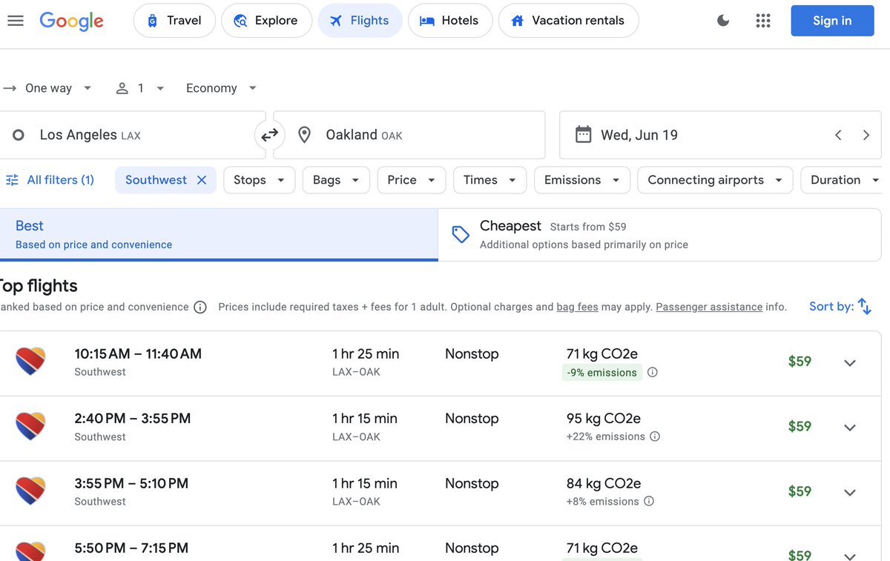This screenshot has height=561, width=890.
Task: Expand the 2:40 PM flight details
Action: pos(850,428)
